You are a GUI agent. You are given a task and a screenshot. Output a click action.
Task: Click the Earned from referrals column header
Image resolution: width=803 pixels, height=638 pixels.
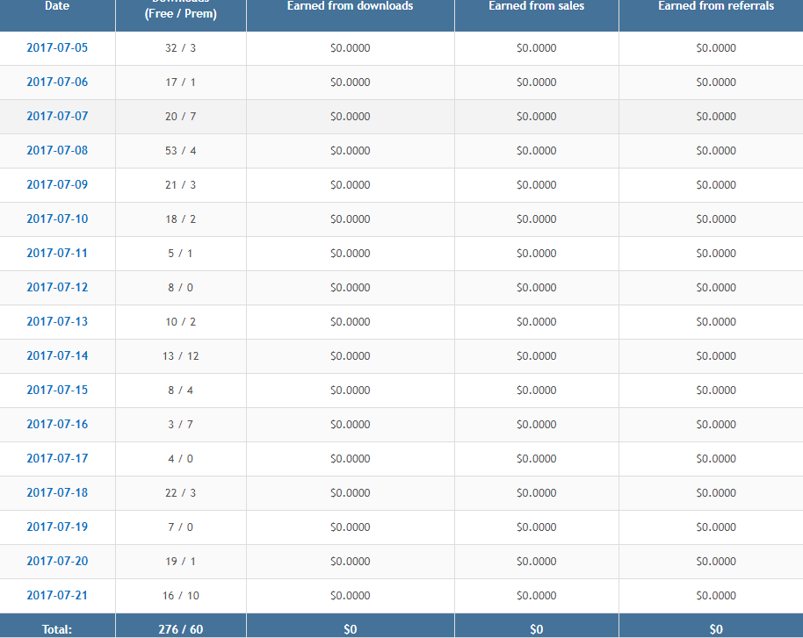click(715, 6)
